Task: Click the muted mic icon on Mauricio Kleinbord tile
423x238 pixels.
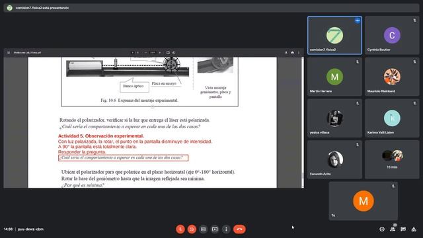Action: (414, 61)
